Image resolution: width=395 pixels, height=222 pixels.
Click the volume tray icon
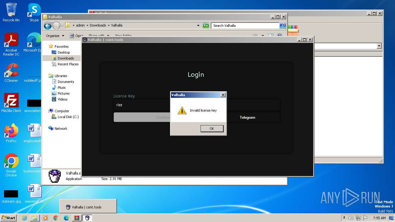click(351, 218)
